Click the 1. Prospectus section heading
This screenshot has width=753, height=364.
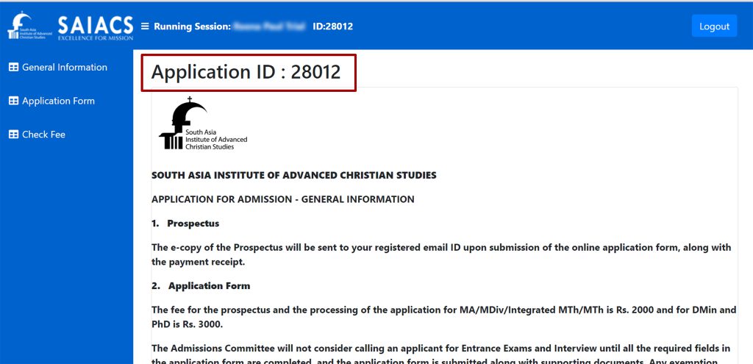185,224
